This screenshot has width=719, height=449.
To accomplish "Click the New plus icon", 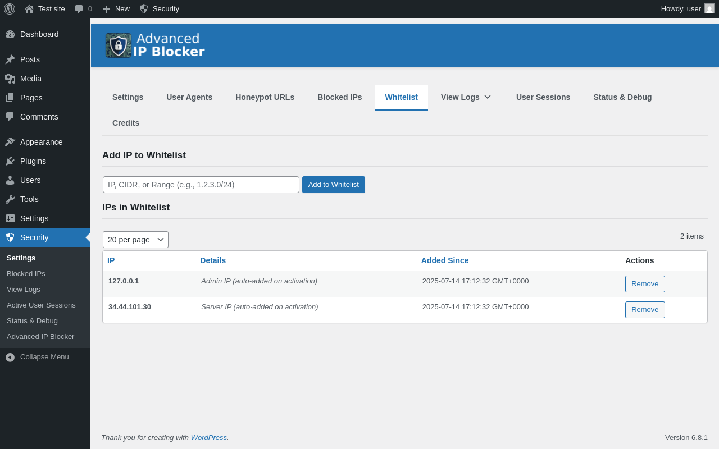I will point(106,9).
